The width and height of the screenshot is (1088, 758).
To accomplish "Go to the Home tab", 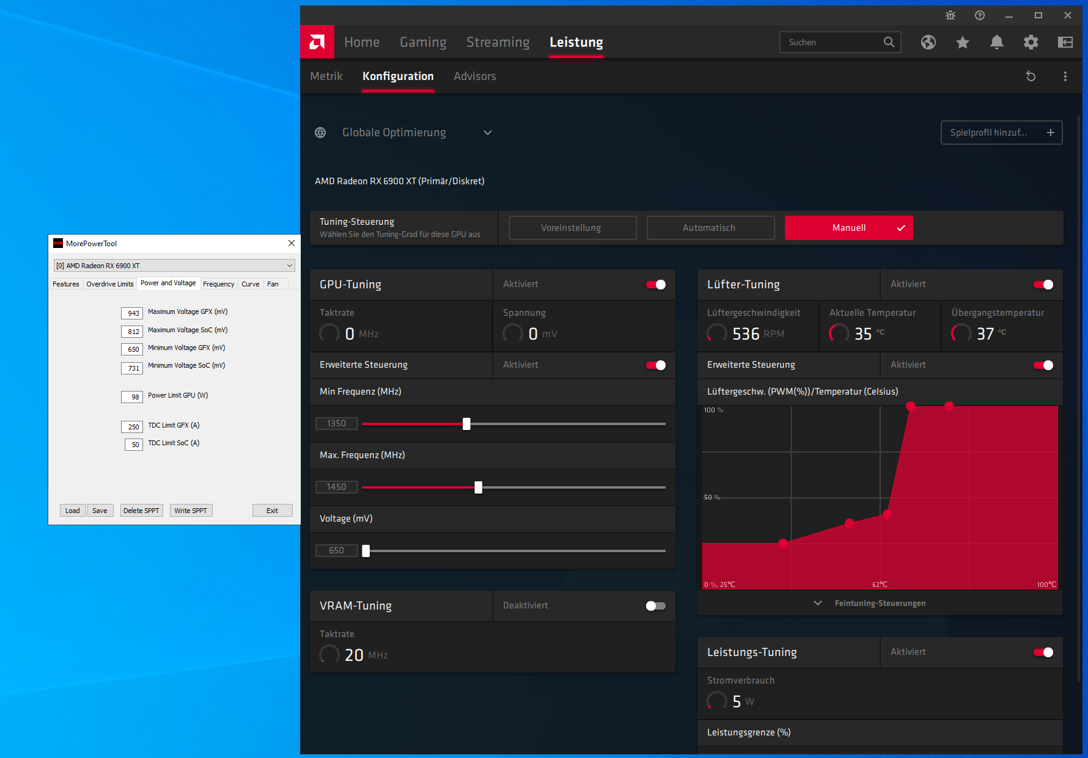I will coord(362,42).
